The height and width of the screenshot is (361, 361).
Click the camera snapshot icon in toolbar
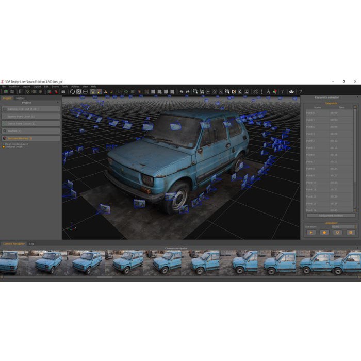pyautogui.click(x=63, y=92)
